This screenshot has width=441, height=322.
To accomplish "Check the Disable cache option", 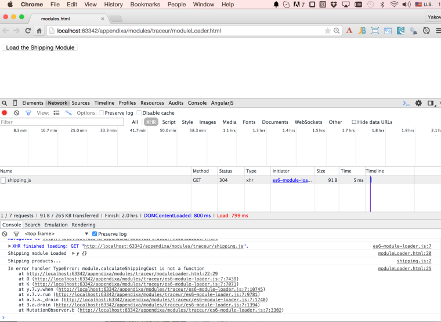I will pyautogui.click(x=140, y=113).
